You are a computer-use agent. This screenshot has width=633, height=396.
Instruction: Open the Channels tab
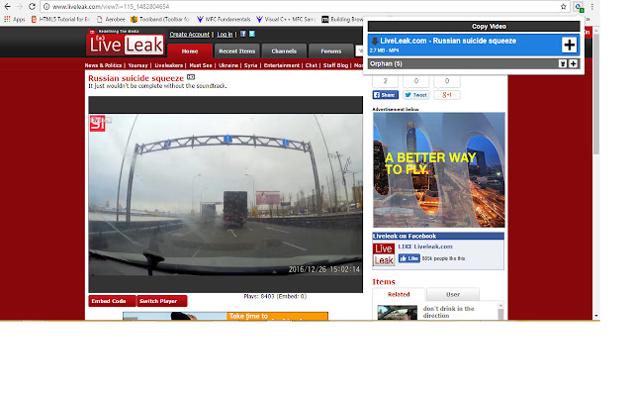pos(284,50)
